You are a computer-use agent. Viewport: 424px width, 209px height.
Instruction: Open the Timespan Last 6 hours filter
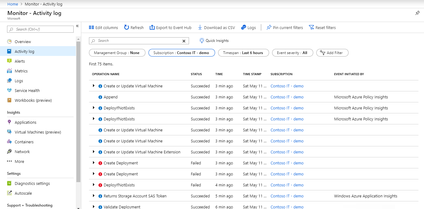click(x=243, y=53)
